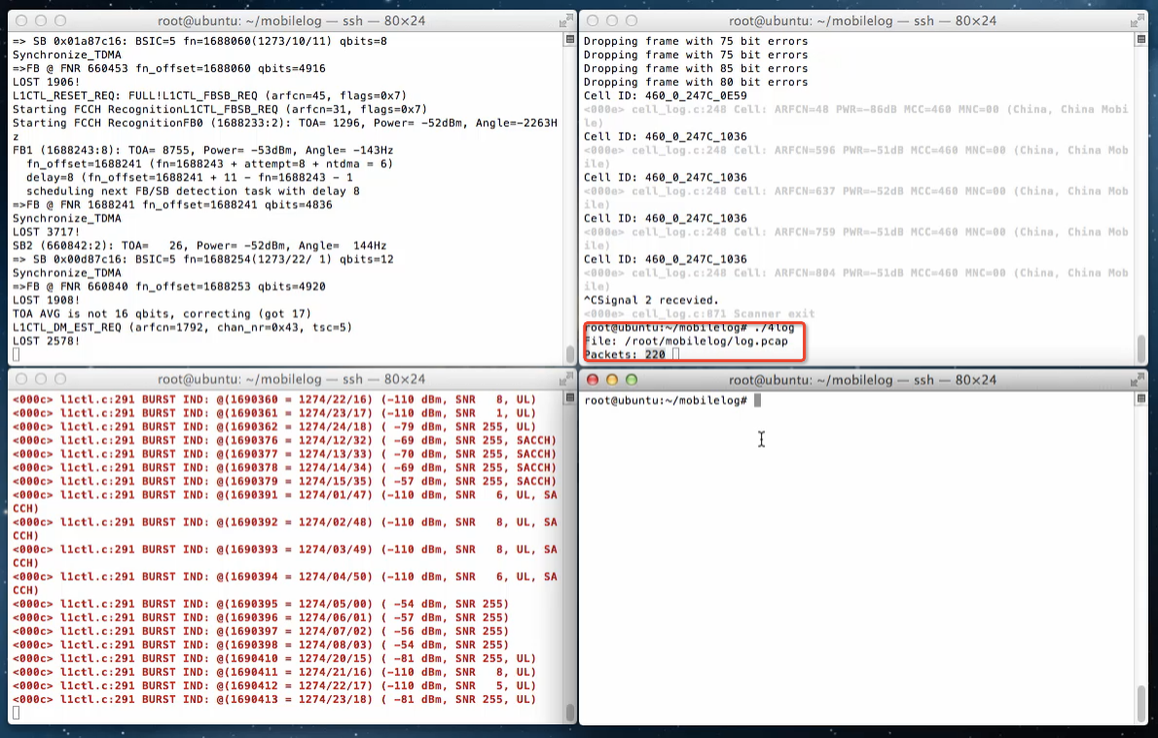
Task: Select the Synchronize_TDMA terminal by its title bar
Action: click(x=291, y=20)
